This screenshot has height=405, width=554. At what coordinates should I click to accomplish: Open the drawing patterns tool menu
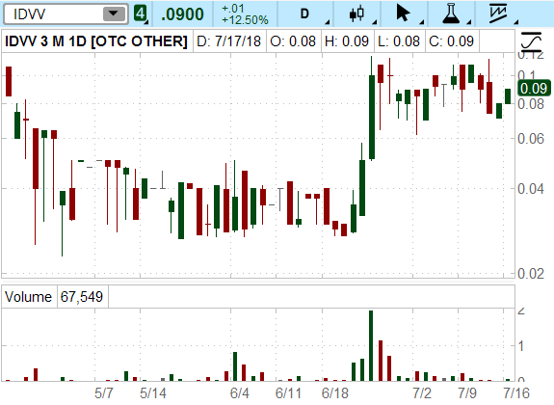[x=498, y=14]
